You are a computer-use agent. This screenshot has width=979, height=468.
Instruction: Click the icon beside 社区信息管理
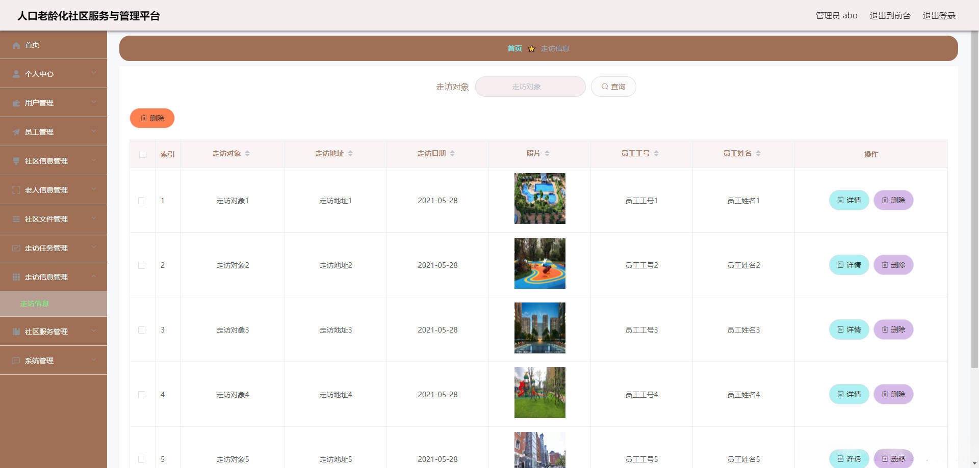(x=16, y=161)
